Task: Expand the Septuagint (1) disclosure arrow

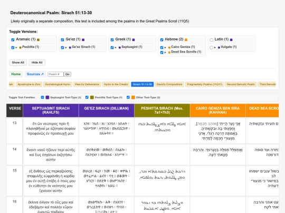Action: (x=116, y=47)
